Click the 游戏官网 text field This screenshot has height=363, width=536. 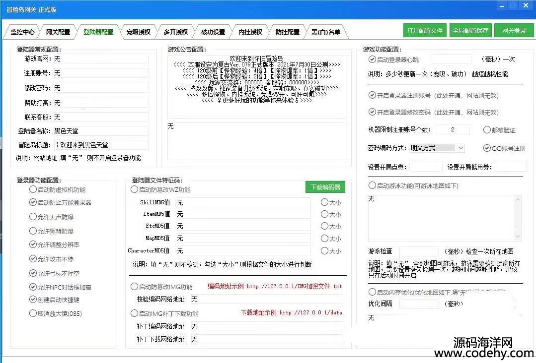(100, 59)
